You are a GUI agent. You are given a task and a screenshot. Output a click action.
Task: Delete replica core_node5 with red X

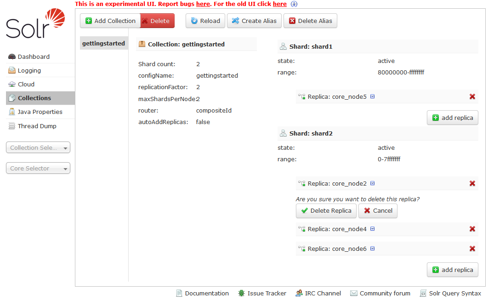(x=472, y=96)
